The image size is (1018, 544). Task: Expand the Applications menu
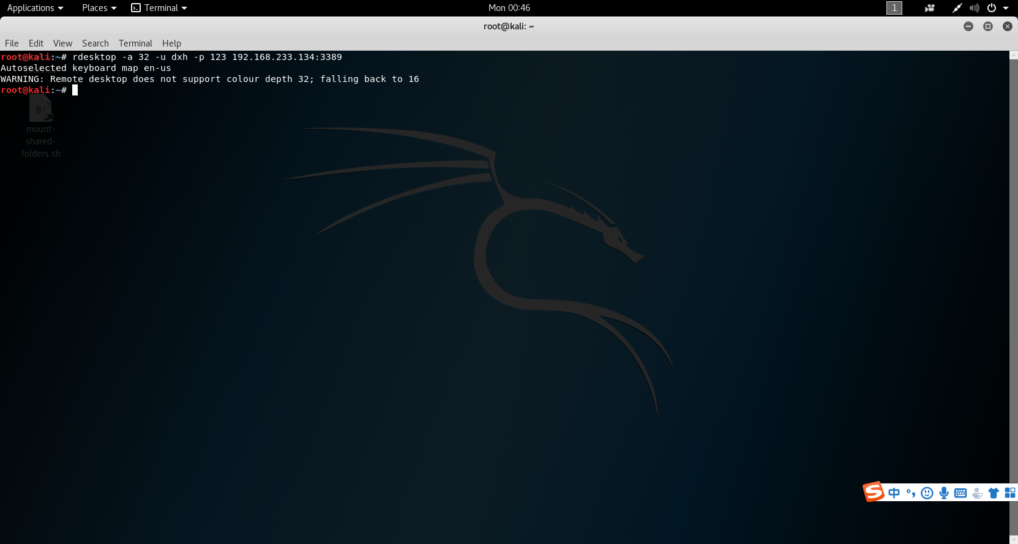(x=35, y=8)
